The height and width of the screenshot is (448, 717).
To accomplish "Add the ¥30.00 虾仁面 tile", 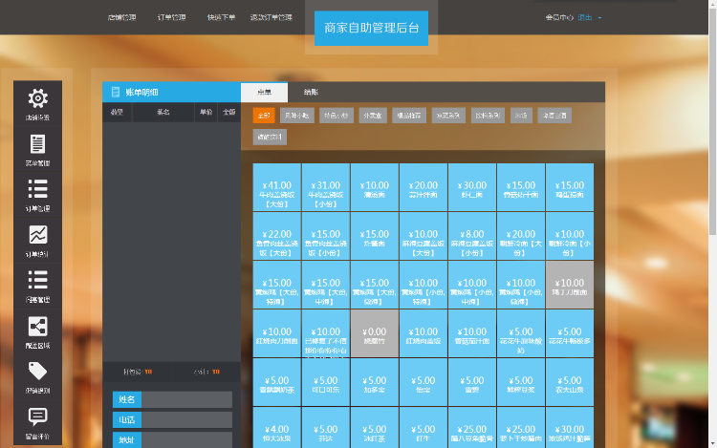I will coord(472,187).
